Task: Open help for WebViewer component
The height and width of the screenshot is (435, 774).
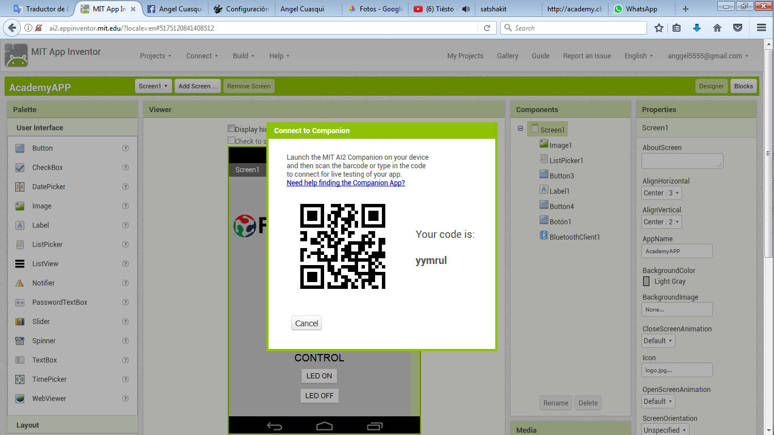Action: 126,399
